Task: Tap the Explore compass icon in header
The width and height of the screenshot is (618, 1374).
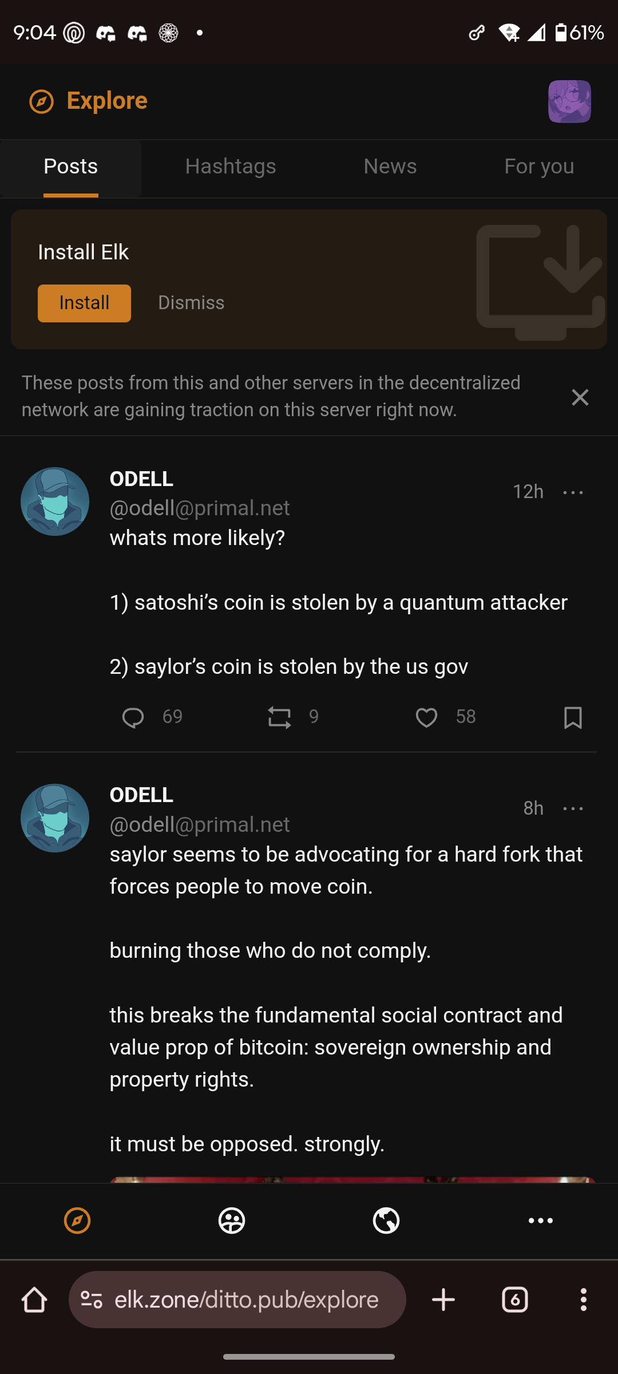Action: point(41,102)
